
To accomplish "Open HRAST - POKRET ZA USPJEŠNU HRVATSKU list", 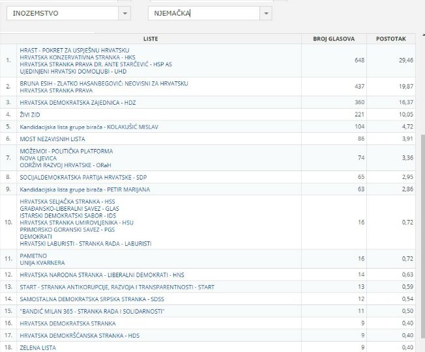I will pyautogui.click(x=74, y=50).
